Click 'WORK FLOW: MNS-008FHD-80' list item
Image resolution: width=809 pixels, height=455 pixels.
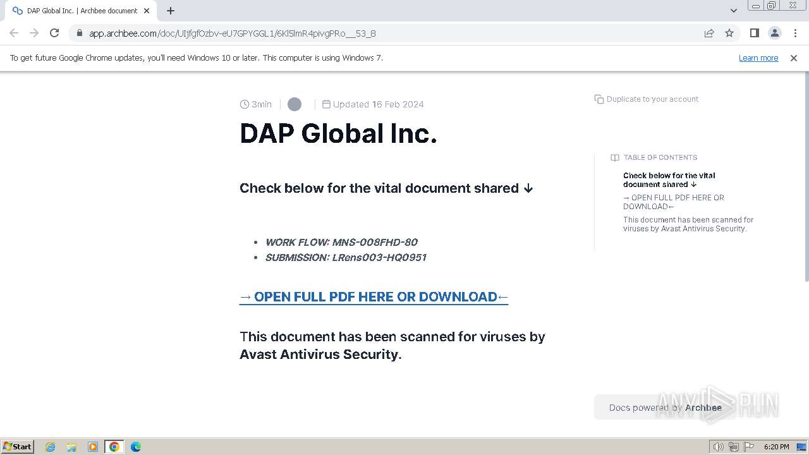click(341, 242)
